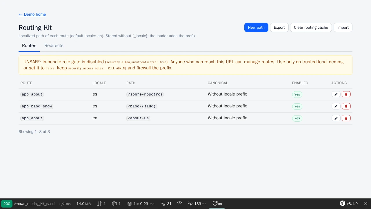This screenshot has width=371, height=209.
Task: Open the 200 status code profiler
Action: point(7,203)
